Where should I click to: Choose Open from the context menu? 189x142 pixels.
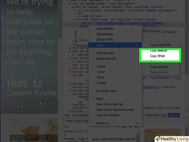[100, 99]
